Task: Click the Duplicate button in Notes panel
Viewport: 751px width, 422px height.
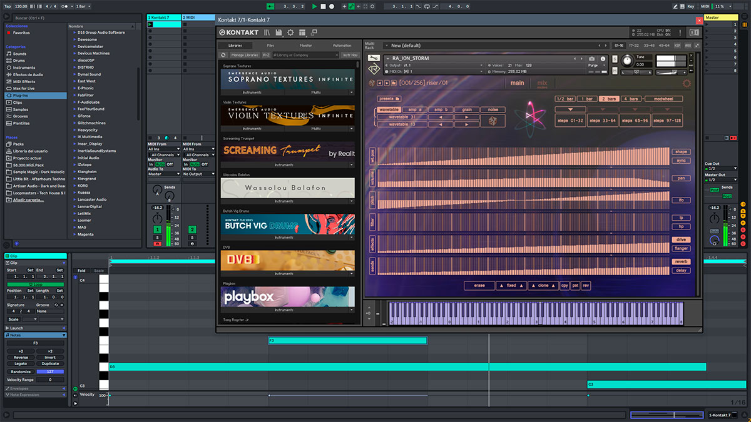Action: click(50, 363)
